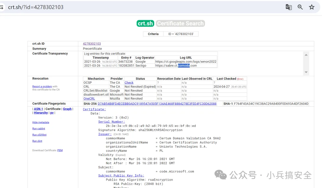Switch to the Graph view
Screen dimensions: 322x188
click(x=67, y=109)
